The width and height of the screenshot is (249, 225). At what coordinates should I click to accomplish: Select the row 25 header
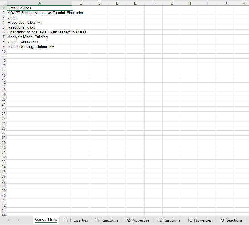pos(4,123)
